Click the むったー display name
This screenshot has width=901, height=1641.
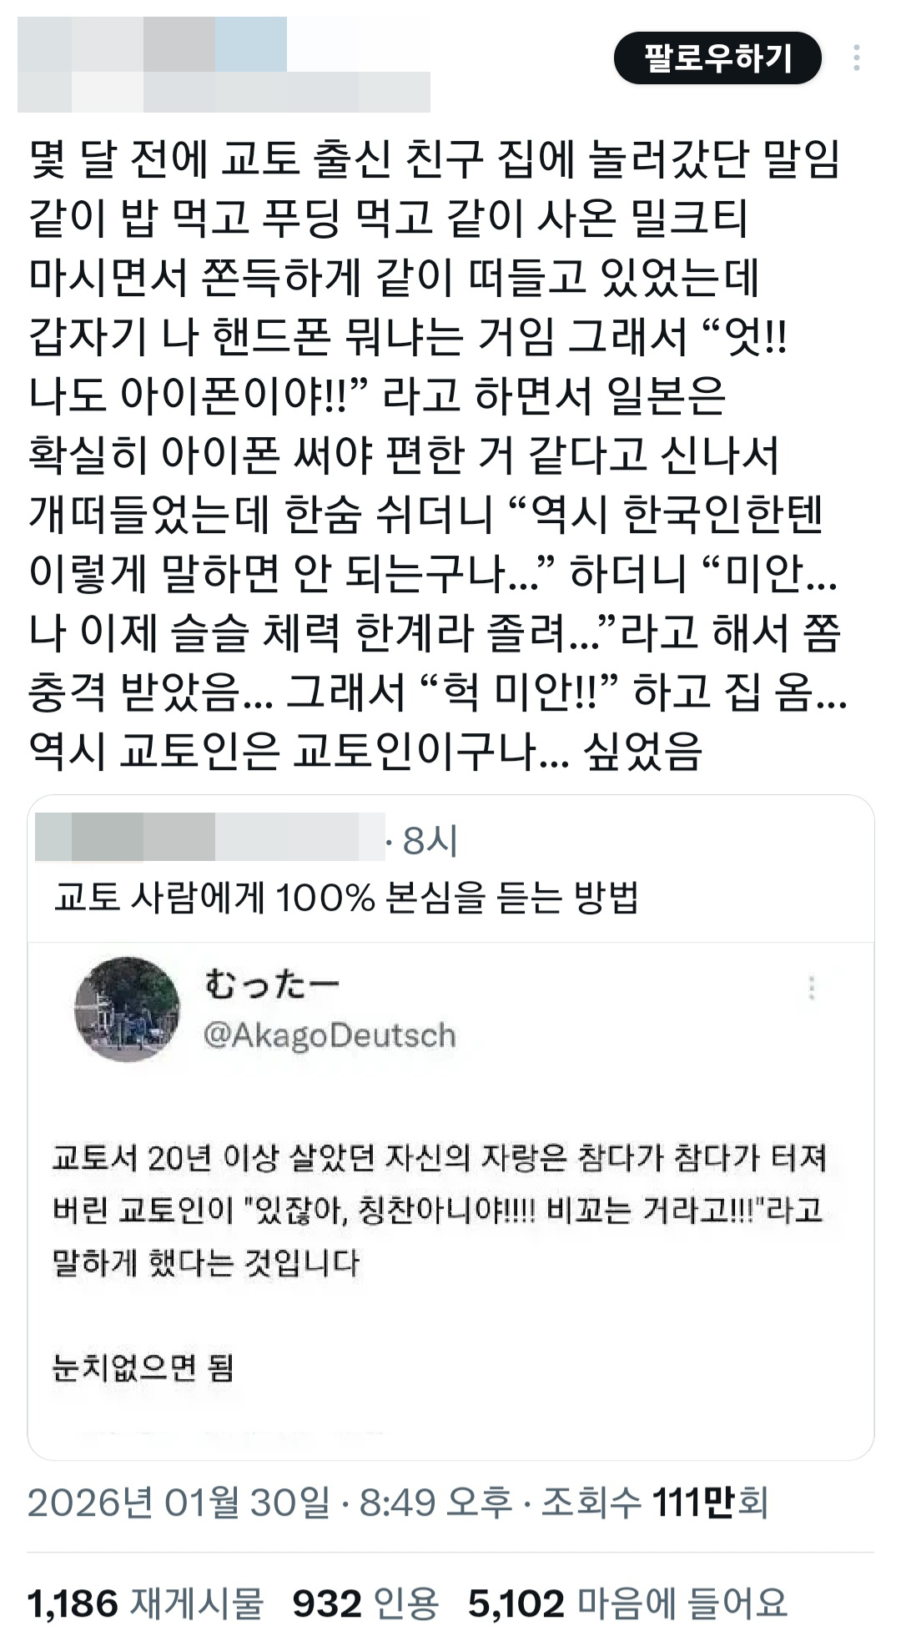[x=272, y=985]
